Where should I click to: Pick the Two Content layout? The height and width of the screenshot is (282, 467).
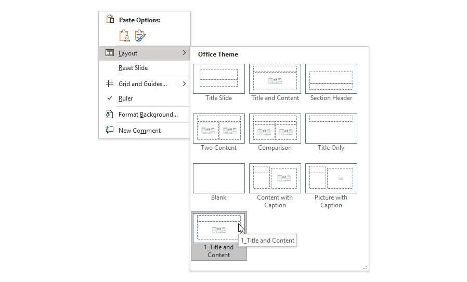(x=219, y=129)
